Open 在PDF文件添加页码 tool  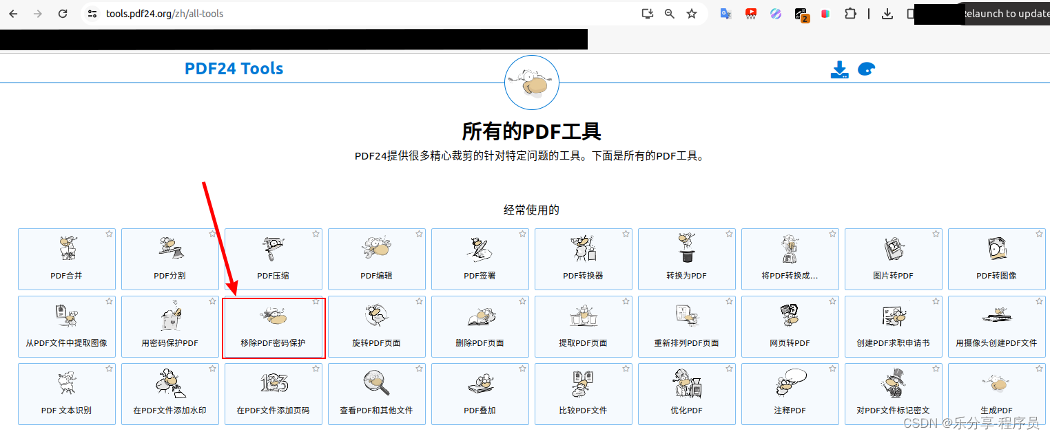click(x=273, y=394)
